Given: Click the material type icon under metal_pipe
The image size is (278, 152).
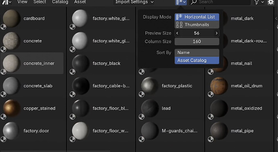Looking at the screenshot, I should (211, 139).
